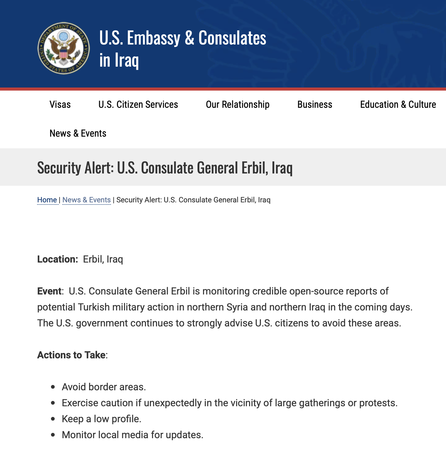The height and width of the screenshot is (452, 446).
Task: Go to the Business navigation item
Action: click(x=315, y=104)
